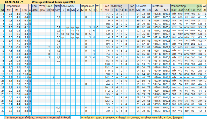Select pressure minimum '1001,0' on day 29
The width and height of the screenshot is (207, 119).
pyautogui.click(x=166, y=107)
